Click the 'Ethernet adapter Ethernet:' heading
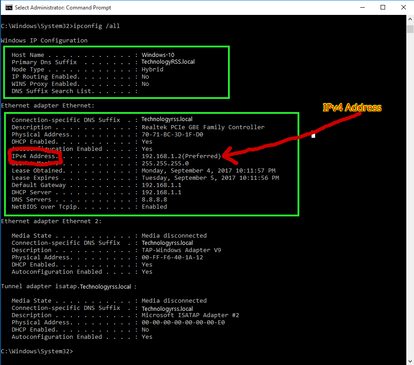The width and height of the screenshot is (414, 365). click(x=47, y=106)
